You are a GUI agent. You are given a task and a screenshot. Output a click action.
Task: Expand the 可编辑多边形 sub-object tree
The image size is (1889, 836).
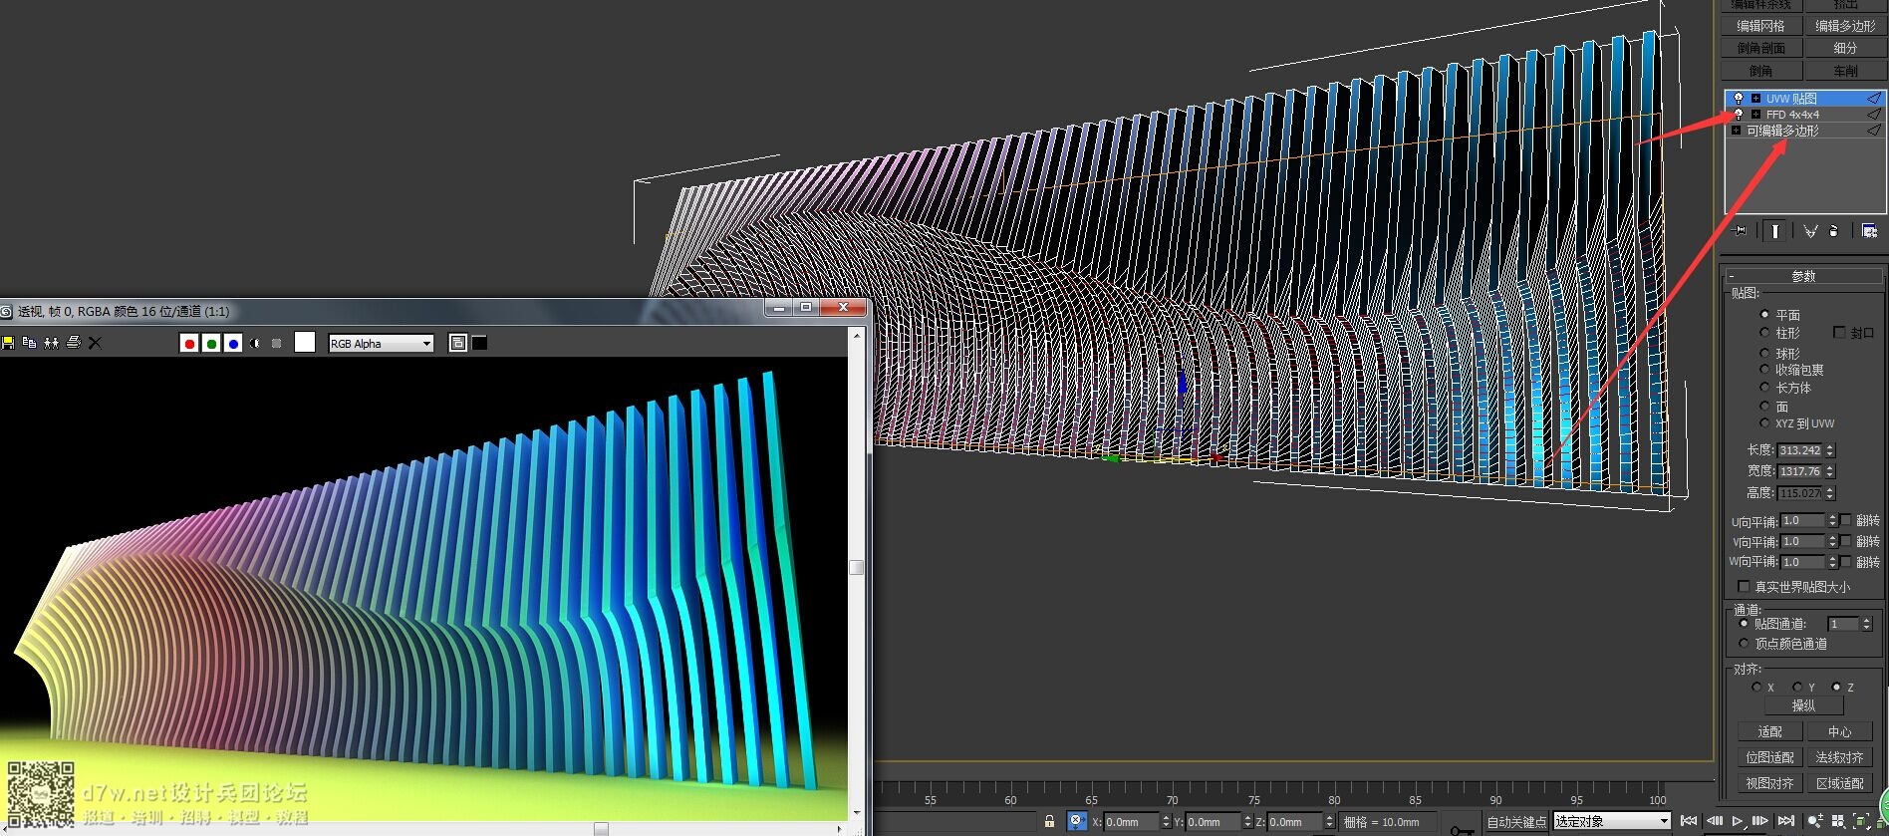point(1736,131)
